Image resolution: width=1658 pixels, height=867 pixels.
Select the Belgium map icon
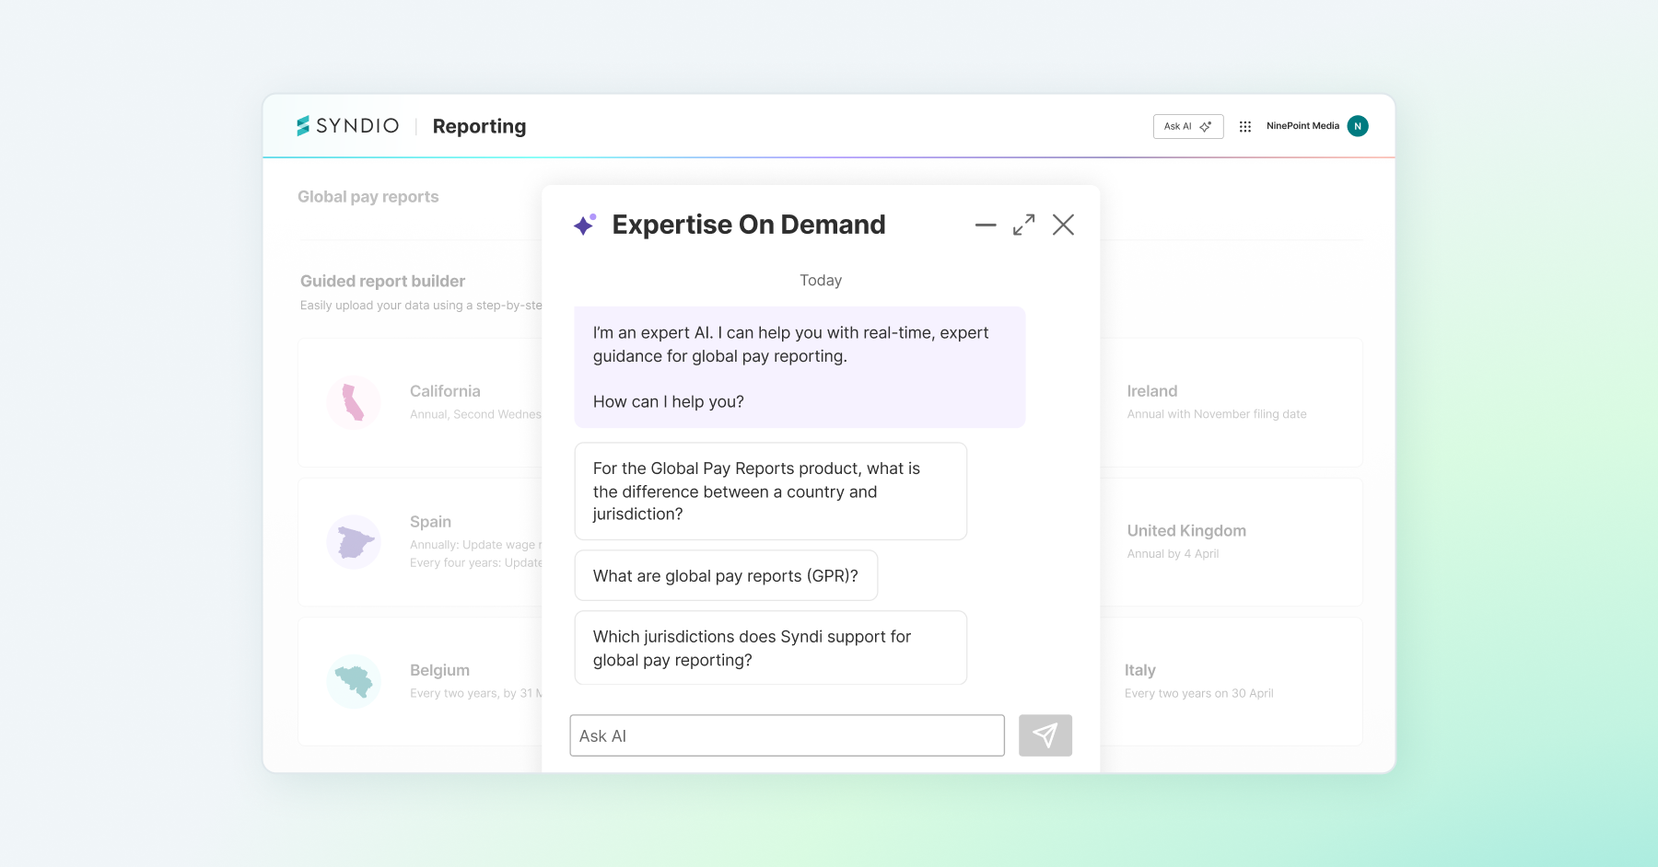354,681
